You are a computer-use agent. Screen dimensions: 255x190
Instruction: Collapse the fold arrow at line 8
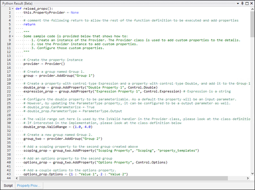13,36
